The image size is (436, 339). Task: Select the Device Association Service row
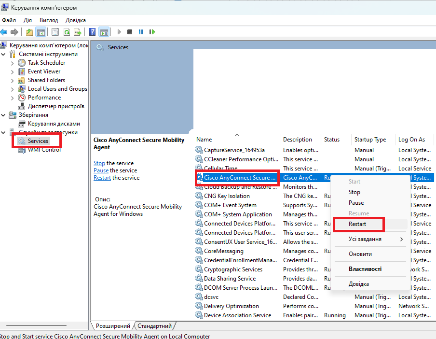coord(314,315)
